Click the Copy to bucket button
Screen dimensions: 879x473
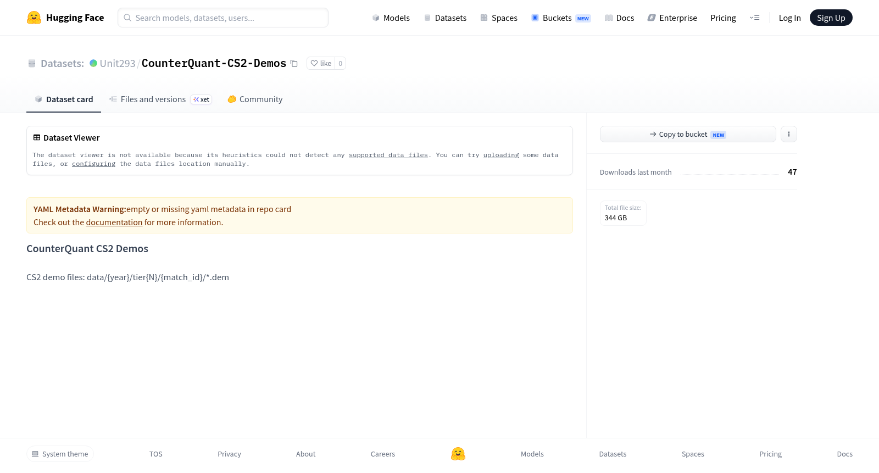coord(688,134)
